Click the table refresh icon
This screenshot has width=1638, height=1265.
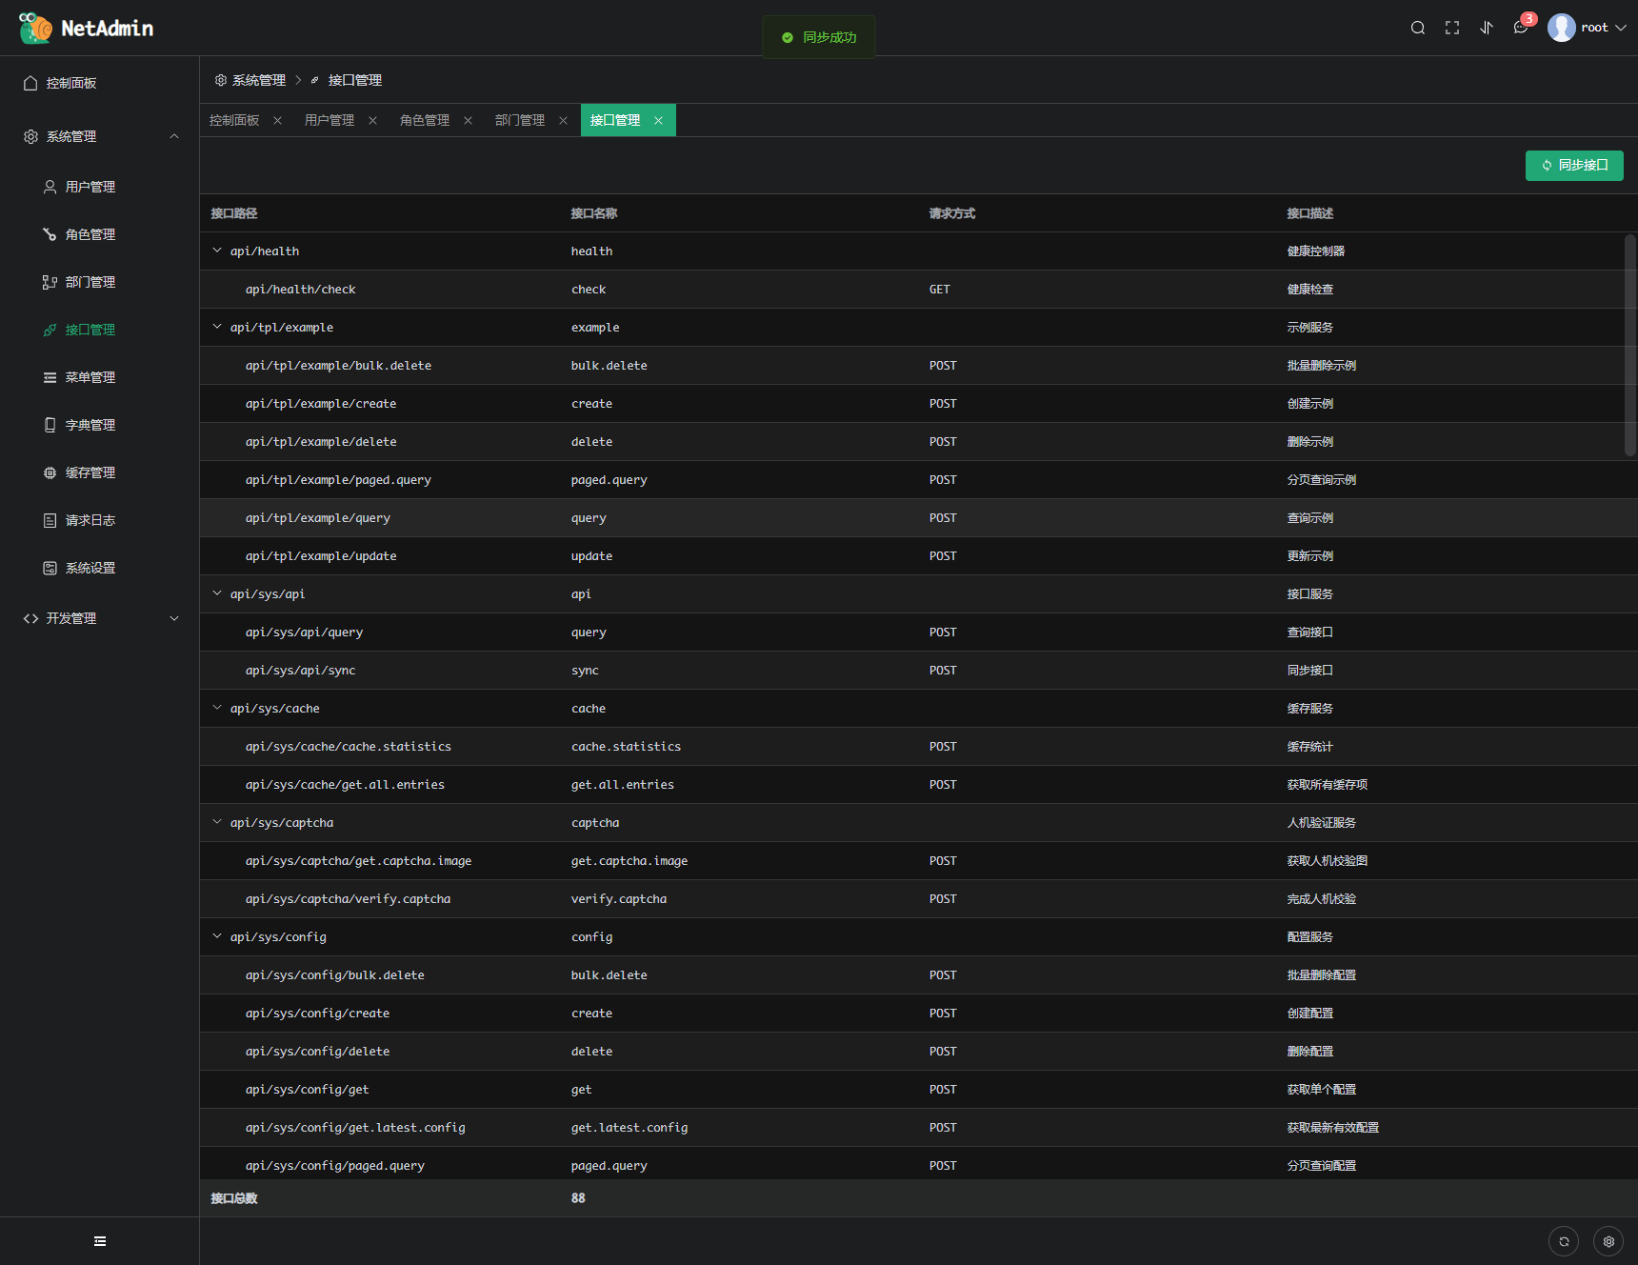click(1564, 1241)
